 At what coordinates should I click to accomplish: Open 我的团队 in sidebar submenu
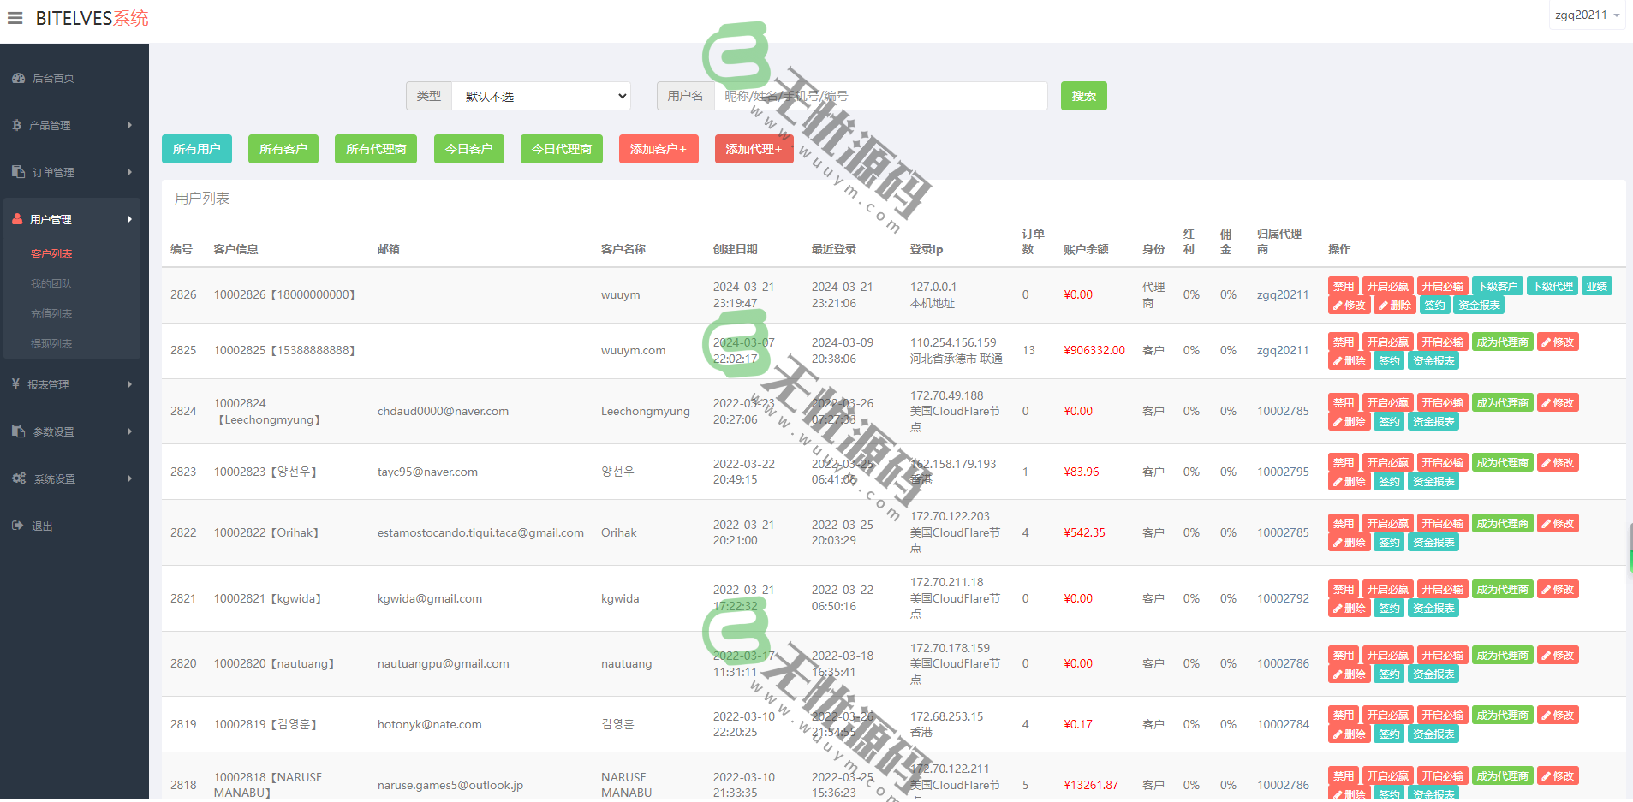(x=51, y=283)
